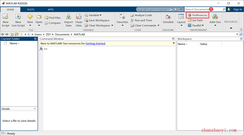Go up one folder level
Viewport: 244px width, 136px height.
[12, 34]
